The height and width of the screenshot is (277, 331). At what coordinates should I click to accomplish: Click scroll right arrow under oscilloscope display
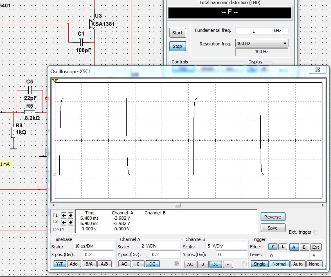pos(323,205)
